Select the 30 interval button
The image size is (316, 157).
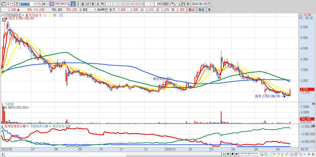click(132, 4)
